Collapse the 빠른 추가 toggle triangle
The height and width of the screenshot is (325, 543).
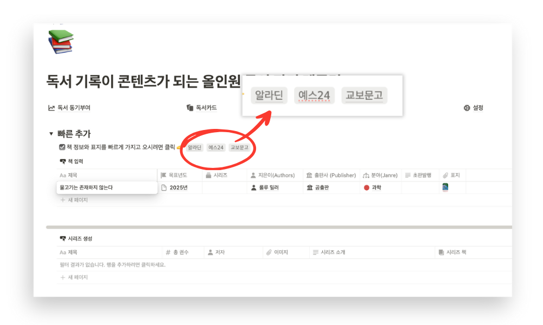[x=51, y=133]
